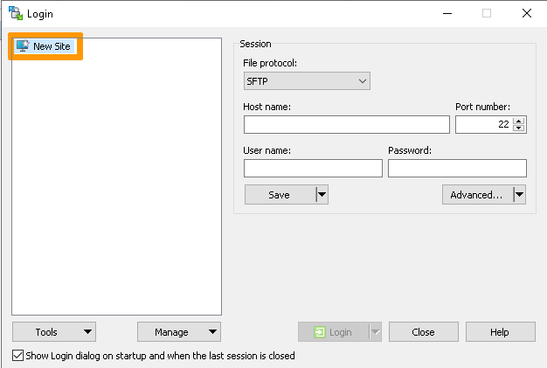Focus the Host name field

tap(347, 124)
